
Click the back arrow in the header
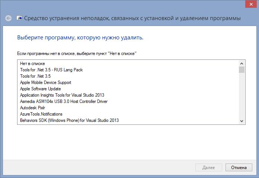click(9, 18)
